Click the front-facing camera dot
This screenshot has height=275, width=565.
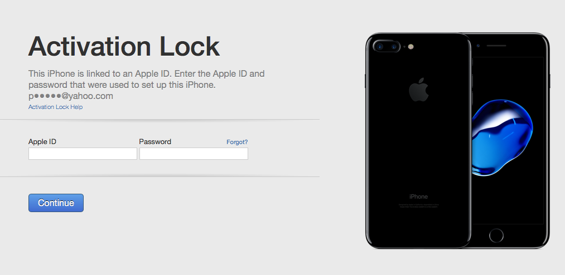[478, 46]
